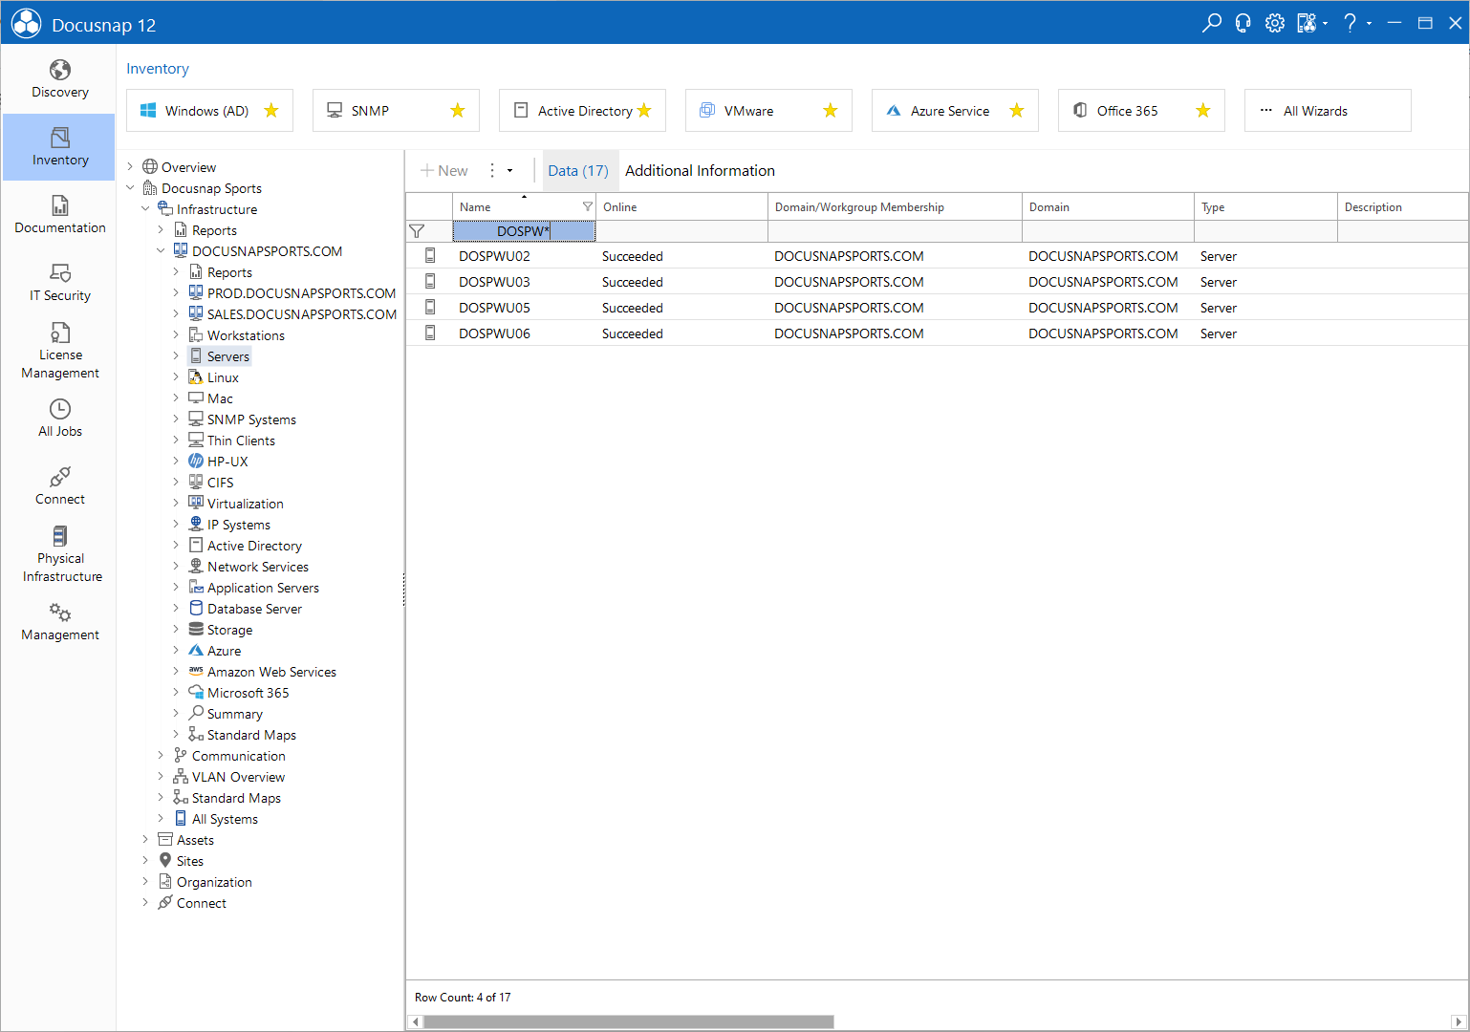Collapse the Infrastructure tree node
Screen dimensions: 1470x1032
coord(145,208)
